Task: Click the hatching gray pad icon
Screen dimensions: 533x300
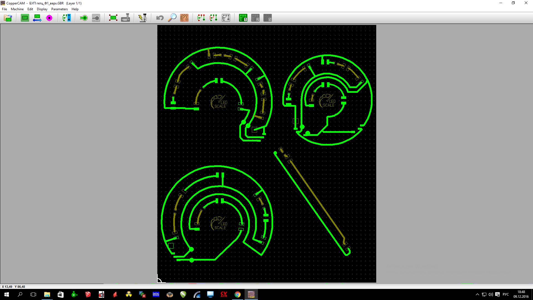Action: (x=96, y=18)
